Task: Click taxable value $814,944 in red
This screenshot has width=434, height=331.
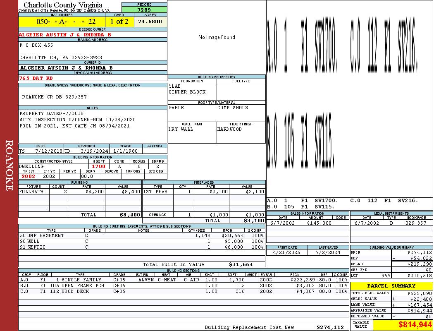Action: (415, 325)
